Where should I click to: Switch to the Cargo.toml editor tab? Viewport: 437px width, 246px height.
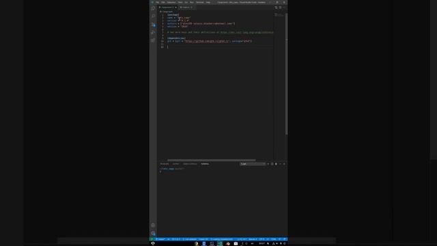(x=167, y=8)
